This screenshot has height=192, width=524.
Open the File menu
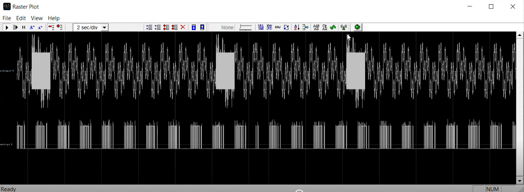tap(7, 18)
